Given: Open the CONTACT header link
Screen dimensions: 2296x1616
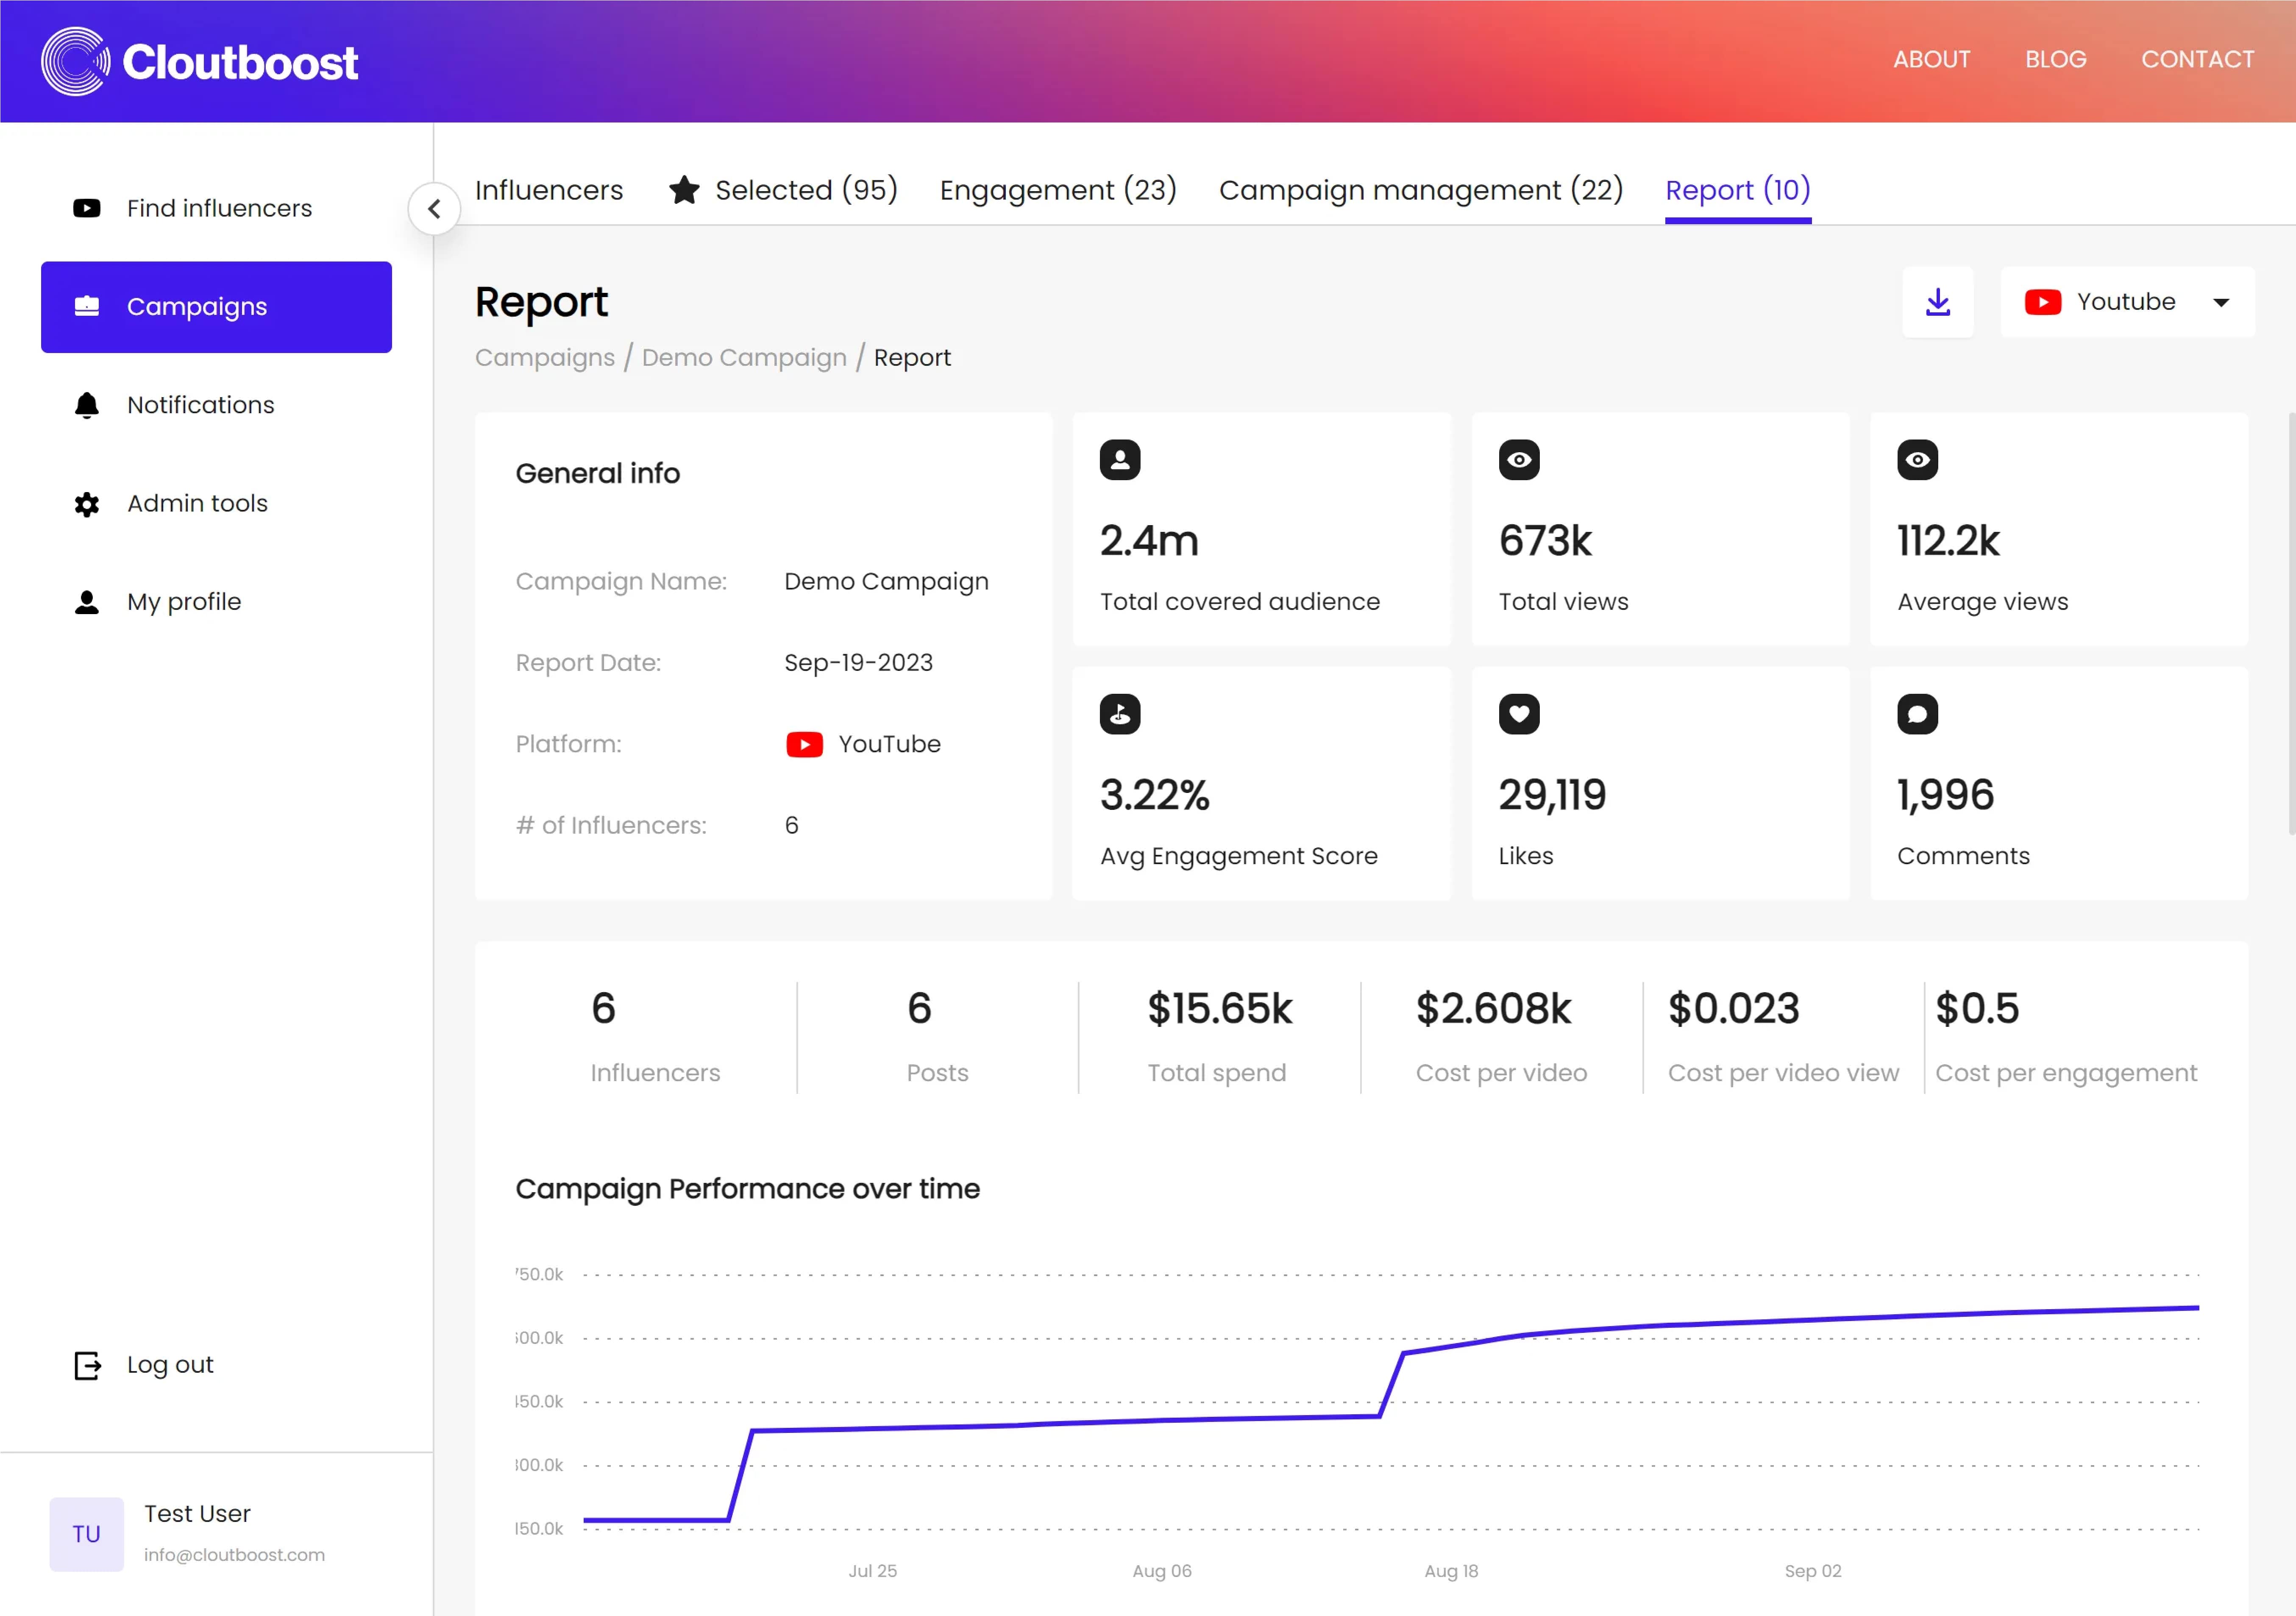Looking at the screenshot, I should pos(2198,60).
